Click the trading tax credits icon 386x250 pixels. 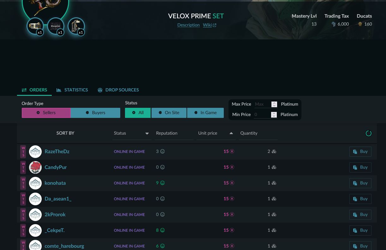tap(334, 24)
